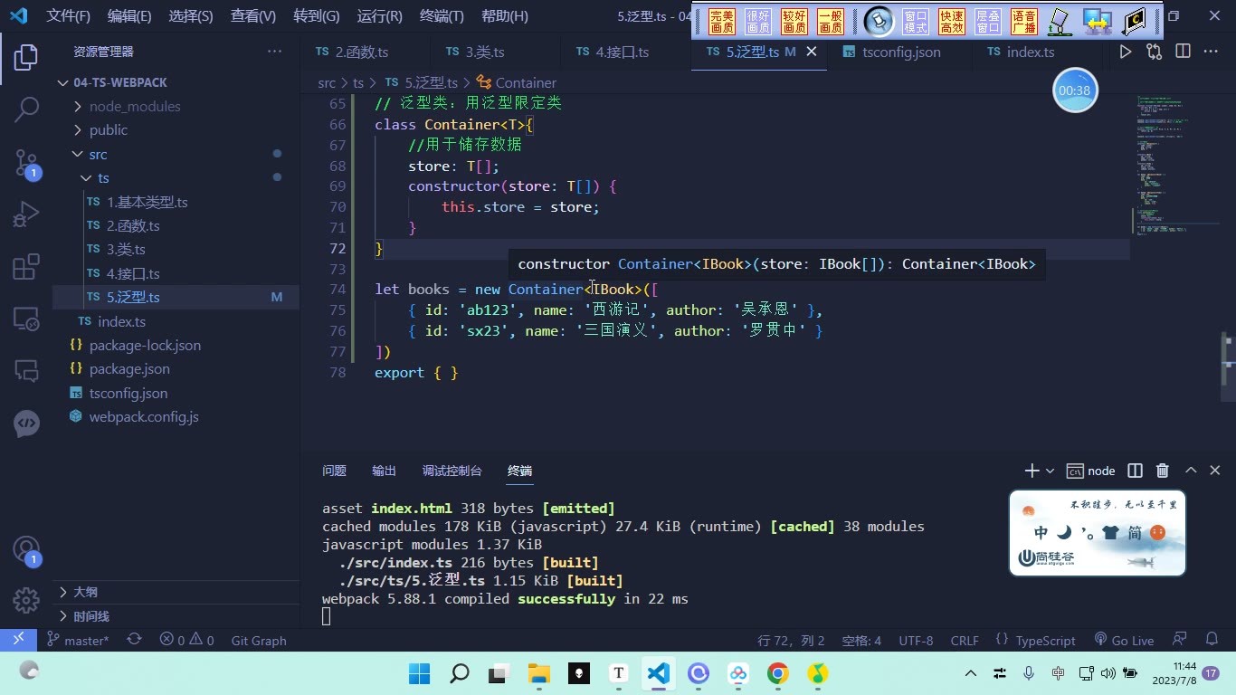Open webpack.config.js in explorer
The height and width of the screenshot is (695, 1236).
pos(144,417)
